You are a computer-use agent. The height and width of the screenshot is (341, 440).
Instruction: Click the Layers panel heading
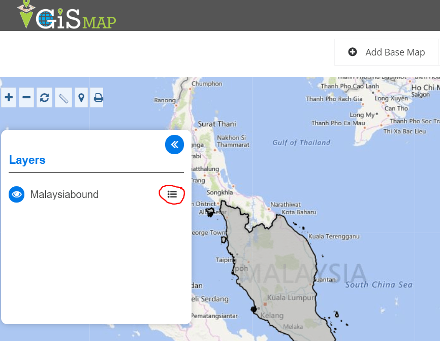[x=27, y=160]
